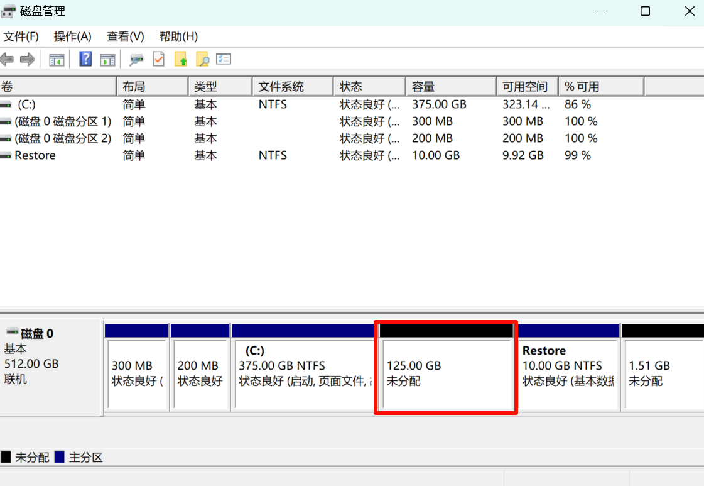Select the (C:) 375.00 GB partition block
The image size is (704, 486).
(303, 373)
